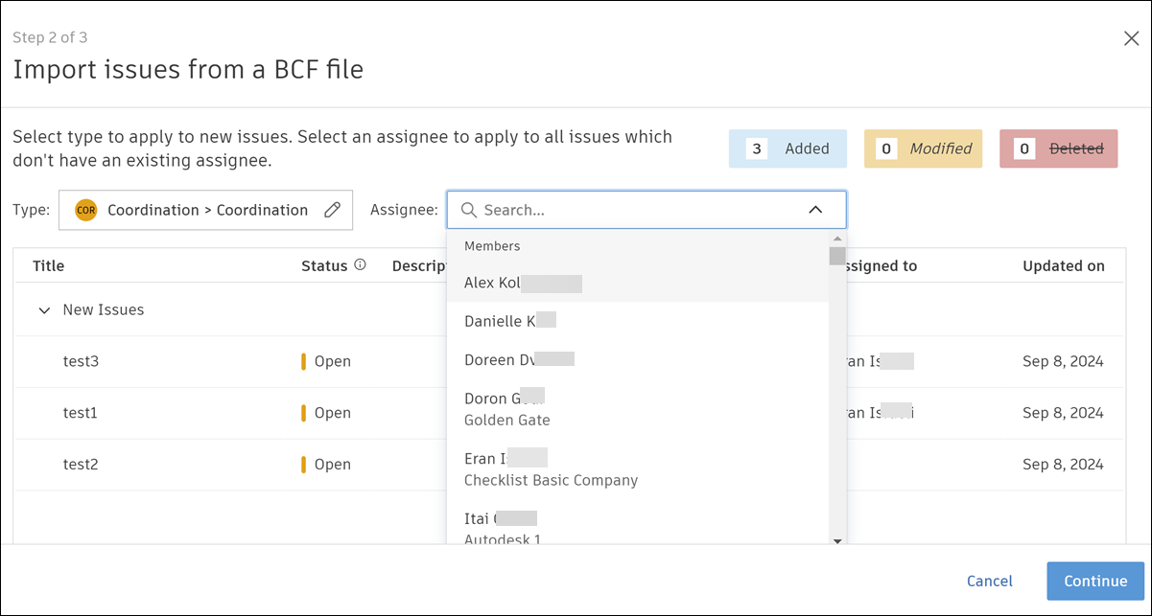Image resolution: width=1152 pixels, height=616 pixels.
Task: Click the orange COR type badge icon
Action: coord(86,210)
